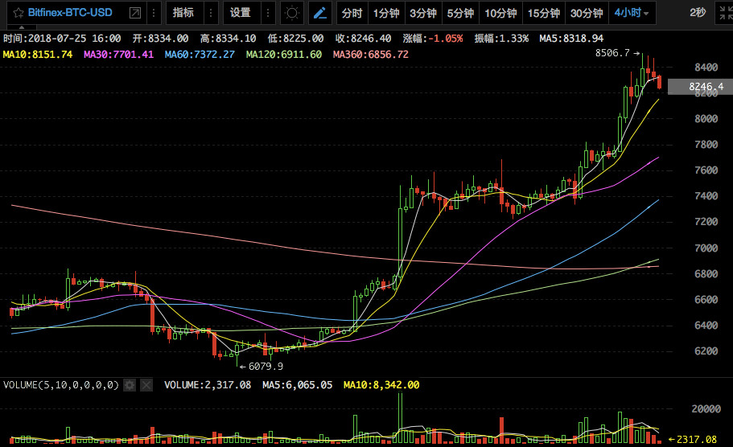
Task: Switch to the 分时 timeframe
Action: [x=352, y=13]
